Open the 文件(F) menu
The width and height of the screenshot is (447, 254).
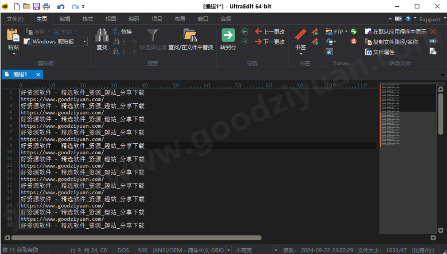[x=15, y=19]
